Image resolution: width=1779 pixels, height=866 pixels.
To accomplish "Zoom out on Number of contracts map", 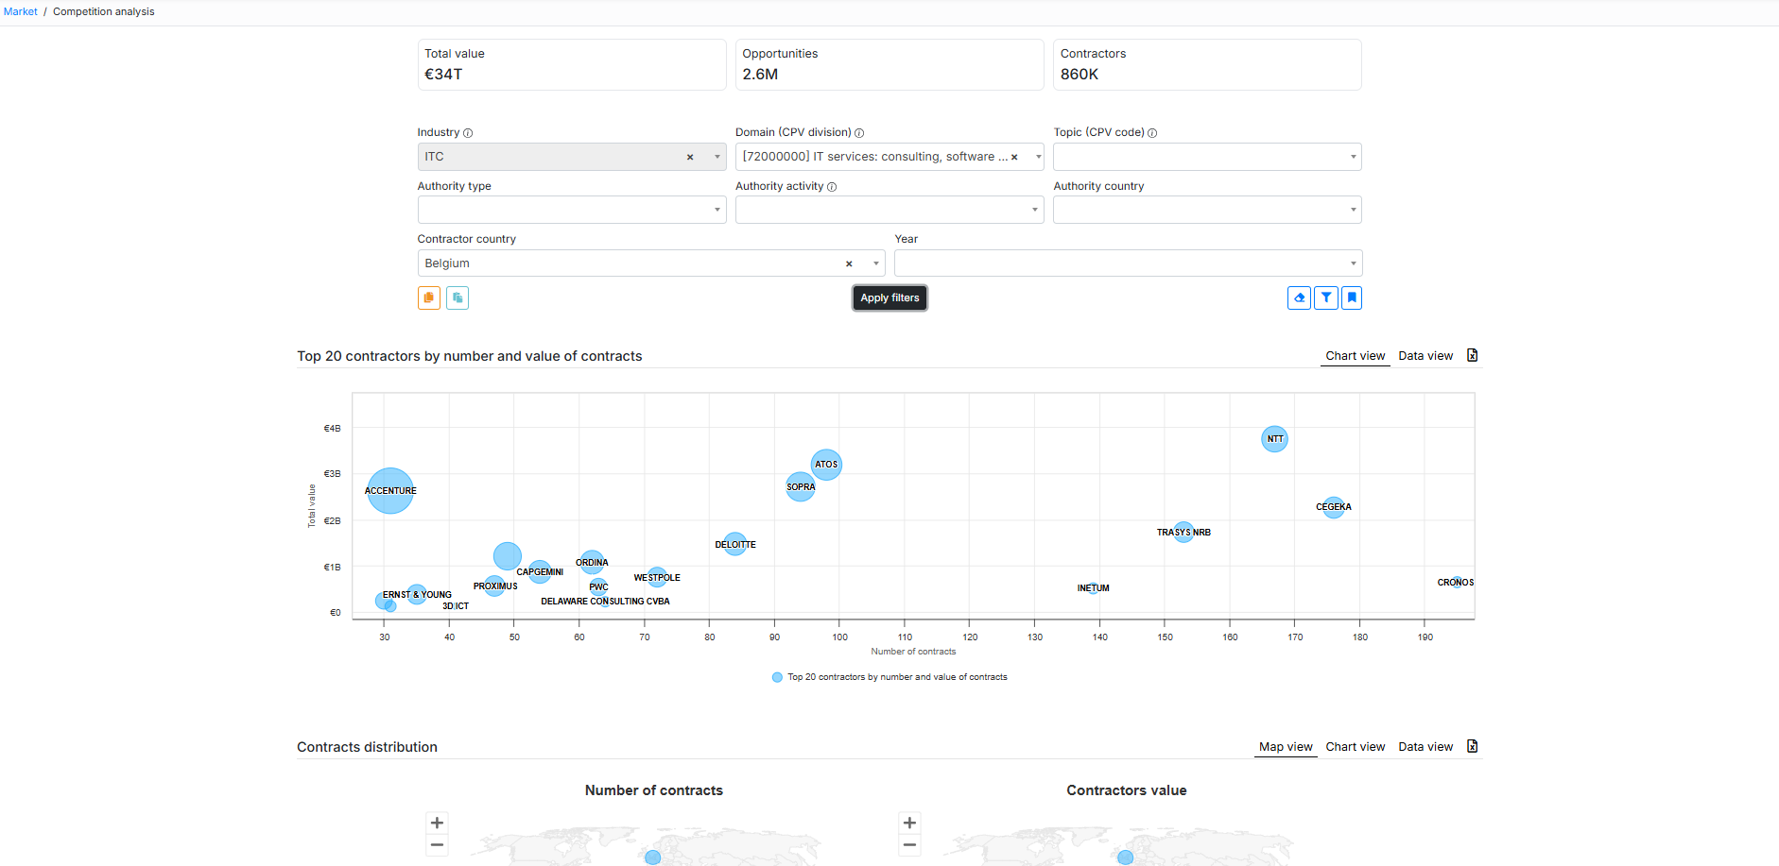I will click(x=437, y=845).
